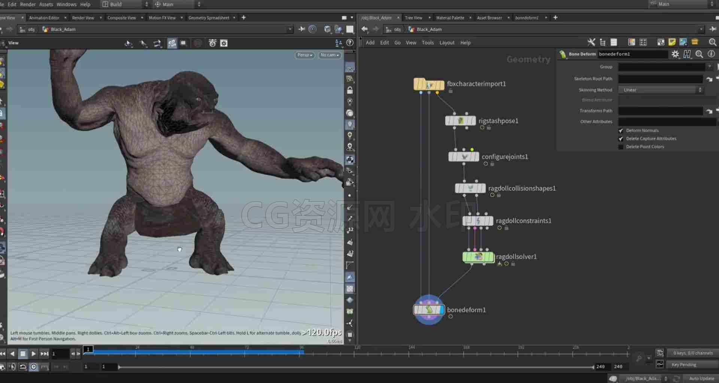Viewport: 719px width, 383px height.
Task: Uncheck Delete Capture Attributes
Action: coord(621,139)
